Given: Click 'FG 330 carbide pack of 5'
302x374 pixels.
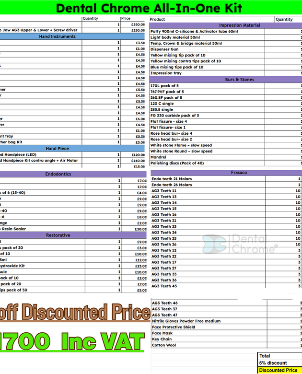Looking at the screenshot, I should click(174, 116).
